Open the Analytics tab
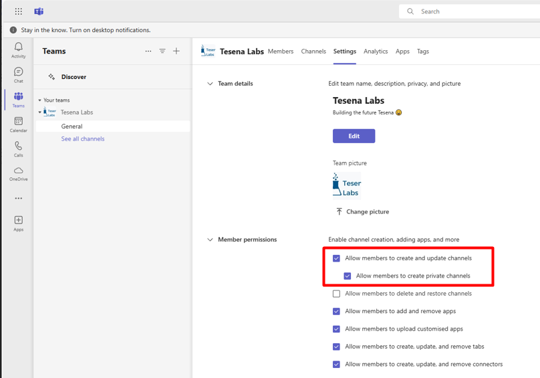540x378 pixels. point(376,51)
